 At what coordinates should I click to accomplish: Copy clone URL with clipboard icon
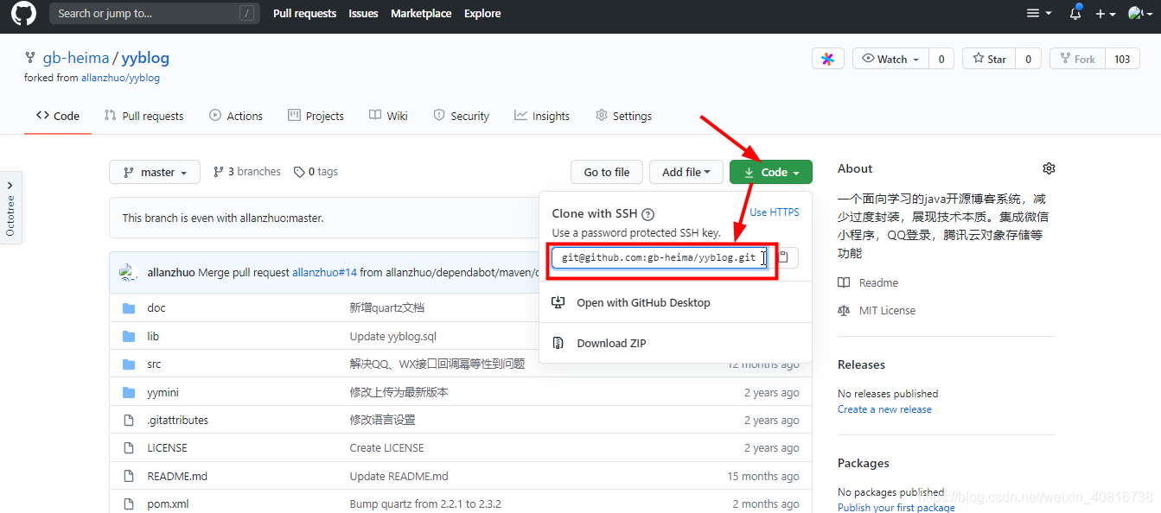pos(783,257)
